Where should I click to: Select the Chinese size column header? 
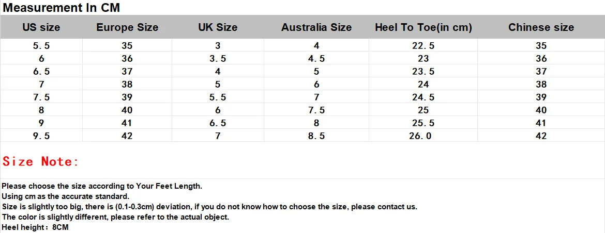(x=541, y=28)
